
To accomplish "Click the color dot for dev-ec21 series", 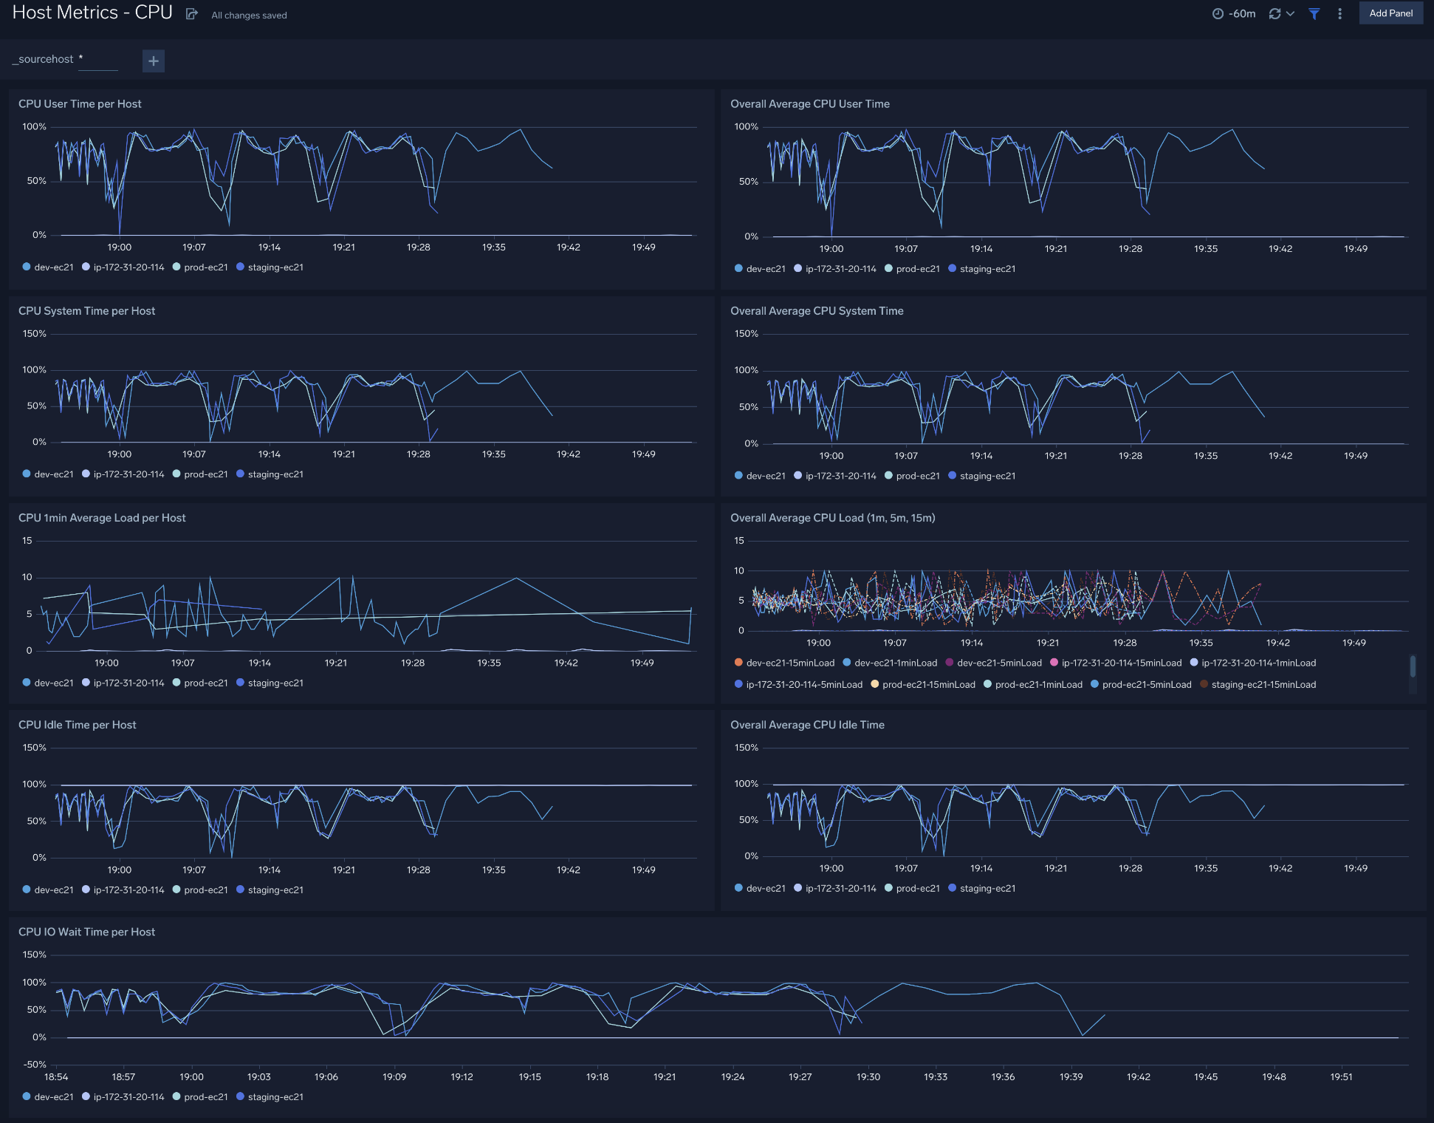I will coord(26,267).
